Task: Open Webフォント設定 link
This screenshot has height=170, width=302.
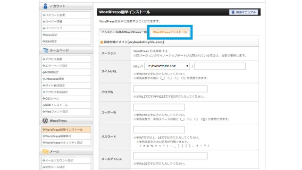Action: tap(66, 111)
